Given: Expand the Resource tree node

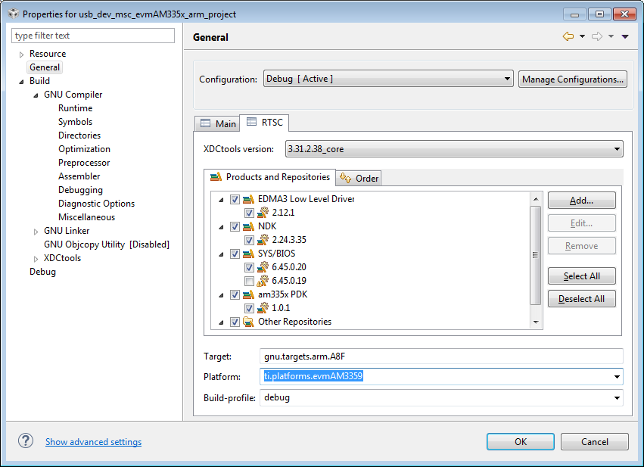Looking at the screenshot, I should [x=21, y=54].
